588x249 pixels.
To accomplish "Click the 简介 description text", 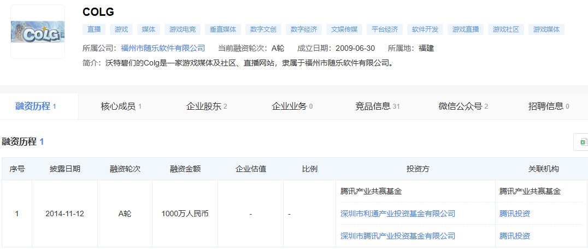I will pos(238,63).
